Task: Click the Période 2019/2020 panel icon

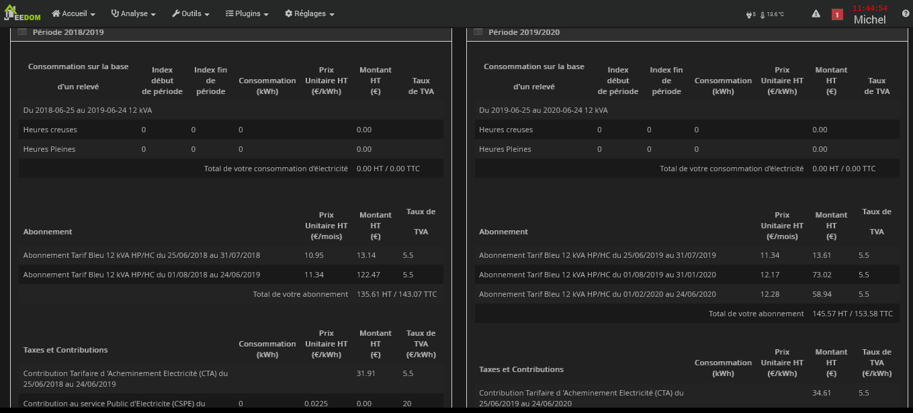Action: tap(478, 32)
